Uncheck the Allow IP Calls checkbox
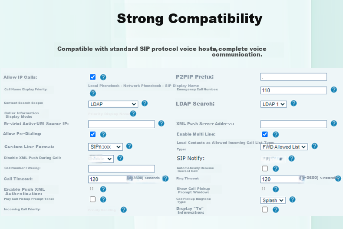Image resolution: width=343 pixels, height=229 pixels. click(92, 77)
